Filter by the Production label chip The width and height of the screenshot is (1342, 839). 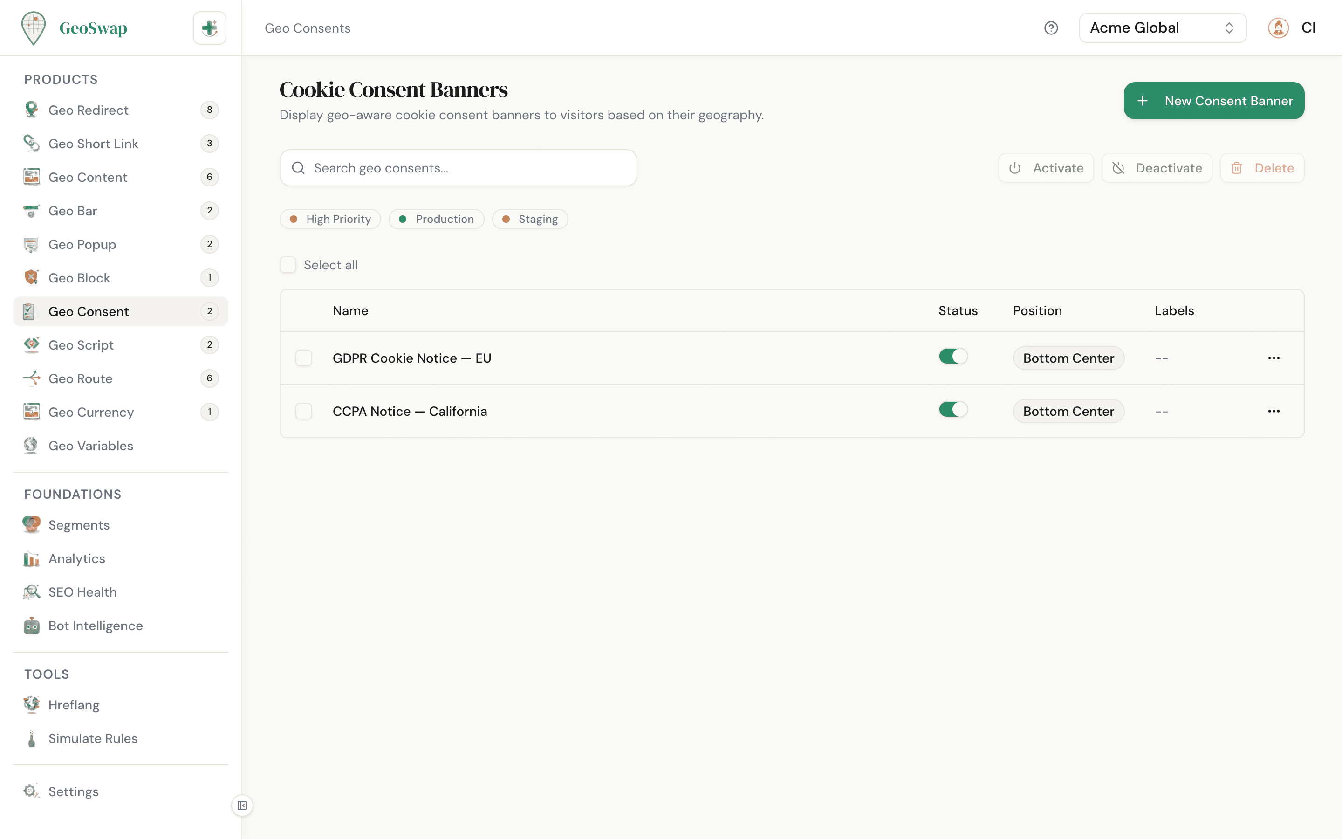(437, 219)
